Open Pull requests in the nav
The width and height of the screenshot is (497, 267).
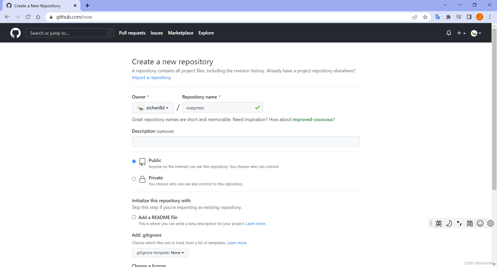pos(132,33)
